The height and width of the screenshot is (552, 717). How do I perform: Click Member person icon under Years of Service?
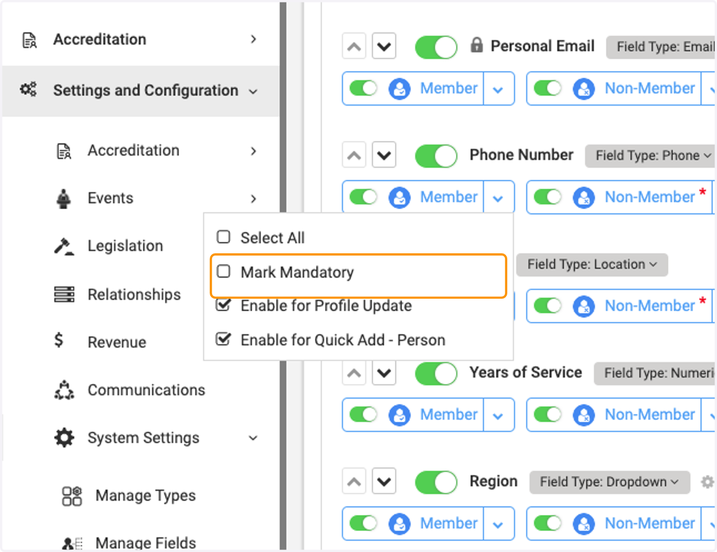399,415
